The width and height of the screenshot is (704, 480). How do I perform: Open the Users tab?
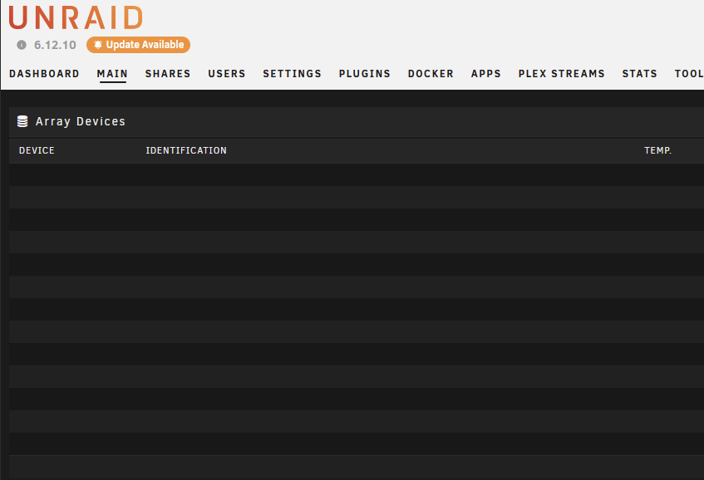click(227, 74)
